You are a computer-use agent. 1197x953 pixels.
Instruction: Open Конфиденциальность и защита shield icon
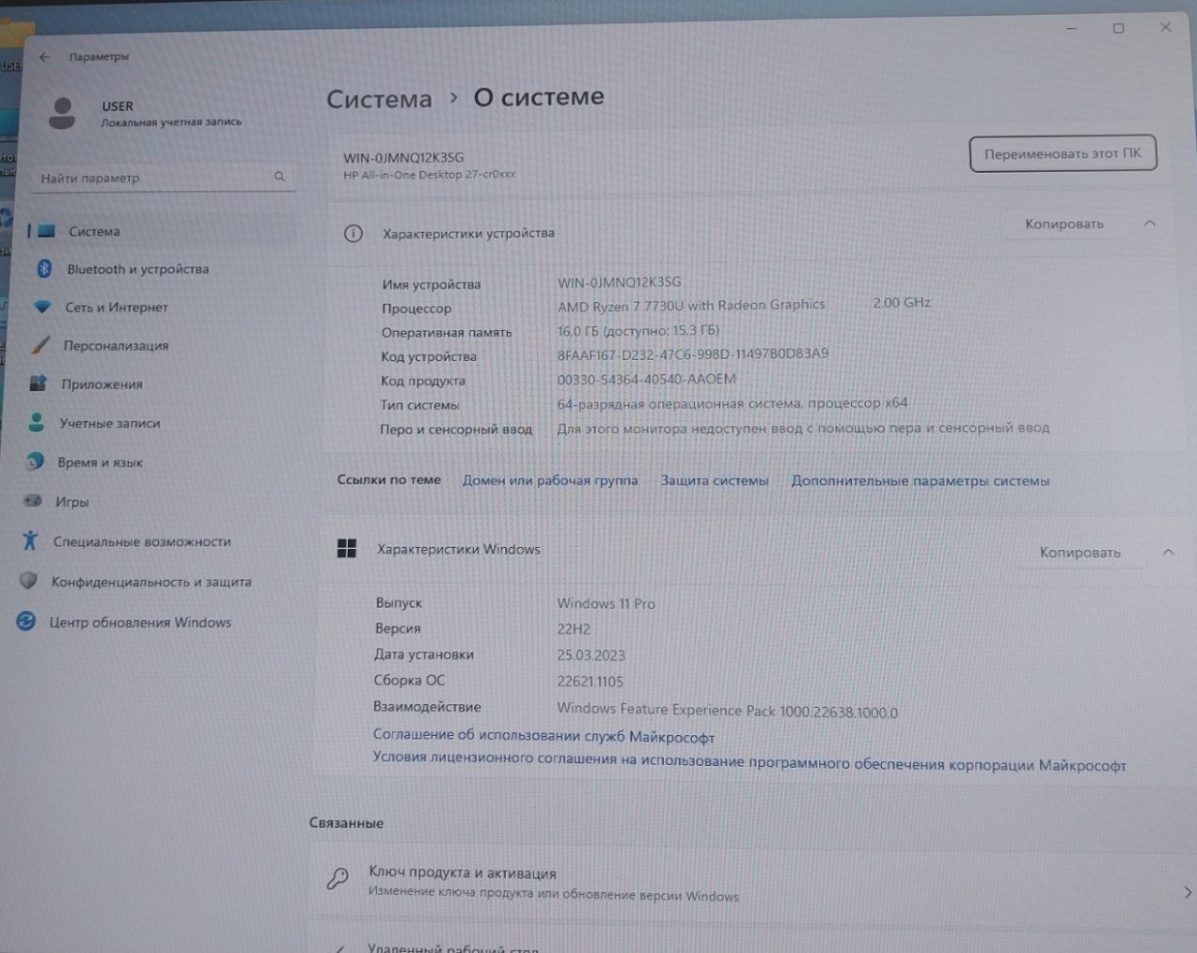pyautogui.click(x=28, y=581)
